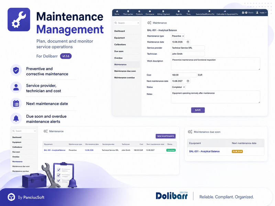The height and width of the screenshot is (206, 275).
Task: Click the print icon in top bar
Action: tap(243, 13)
